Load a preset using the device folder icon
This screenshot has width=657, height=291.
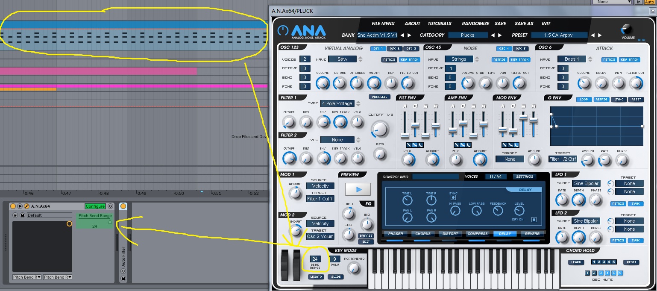pos(15,215)
